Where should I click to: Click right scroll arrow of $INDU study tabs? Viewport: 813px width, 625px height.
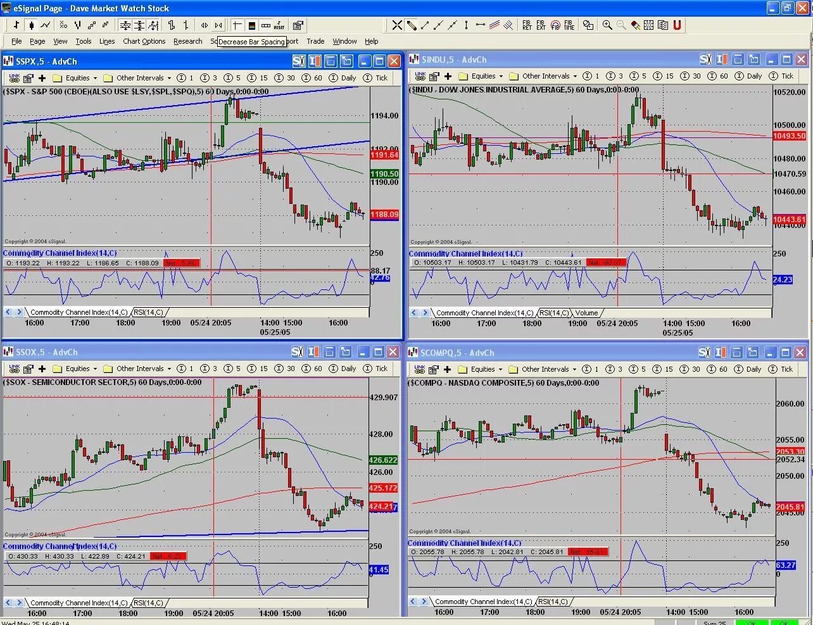424,313
